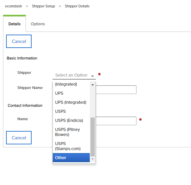
Task: Click the Shipper dropdown collapse arrow
Action: click(x=92, y=76)
